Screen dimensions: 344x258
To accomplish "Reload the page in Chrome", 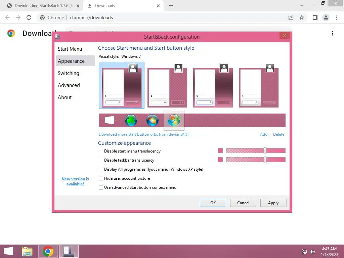I will coord(29,17).
